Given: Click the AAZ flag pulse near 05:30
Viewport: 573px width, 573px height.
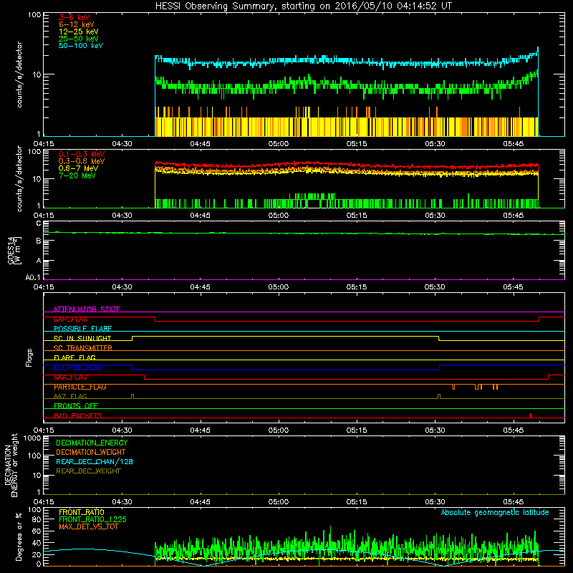Looking at the screenshot, I should click(x=439, y=396).
